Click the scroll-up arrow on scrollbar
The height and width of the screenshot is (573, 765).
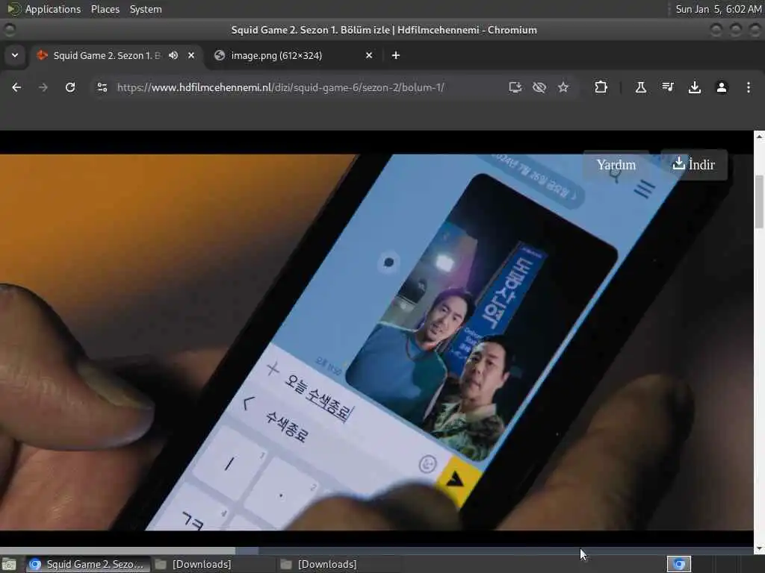[x=759, y=137]
